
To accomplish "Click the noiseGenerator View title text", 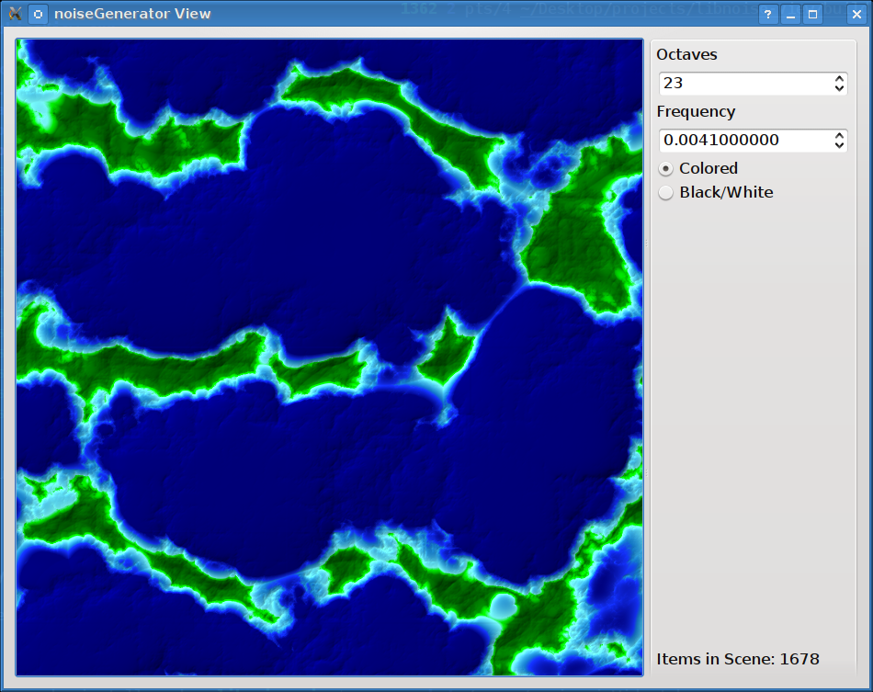I will click(132, 14).
